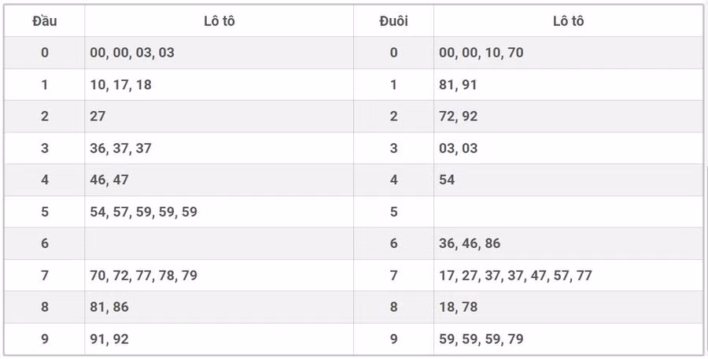Click the "Đuôi" column header
The image size is (708, 359).
click(393, 21)
